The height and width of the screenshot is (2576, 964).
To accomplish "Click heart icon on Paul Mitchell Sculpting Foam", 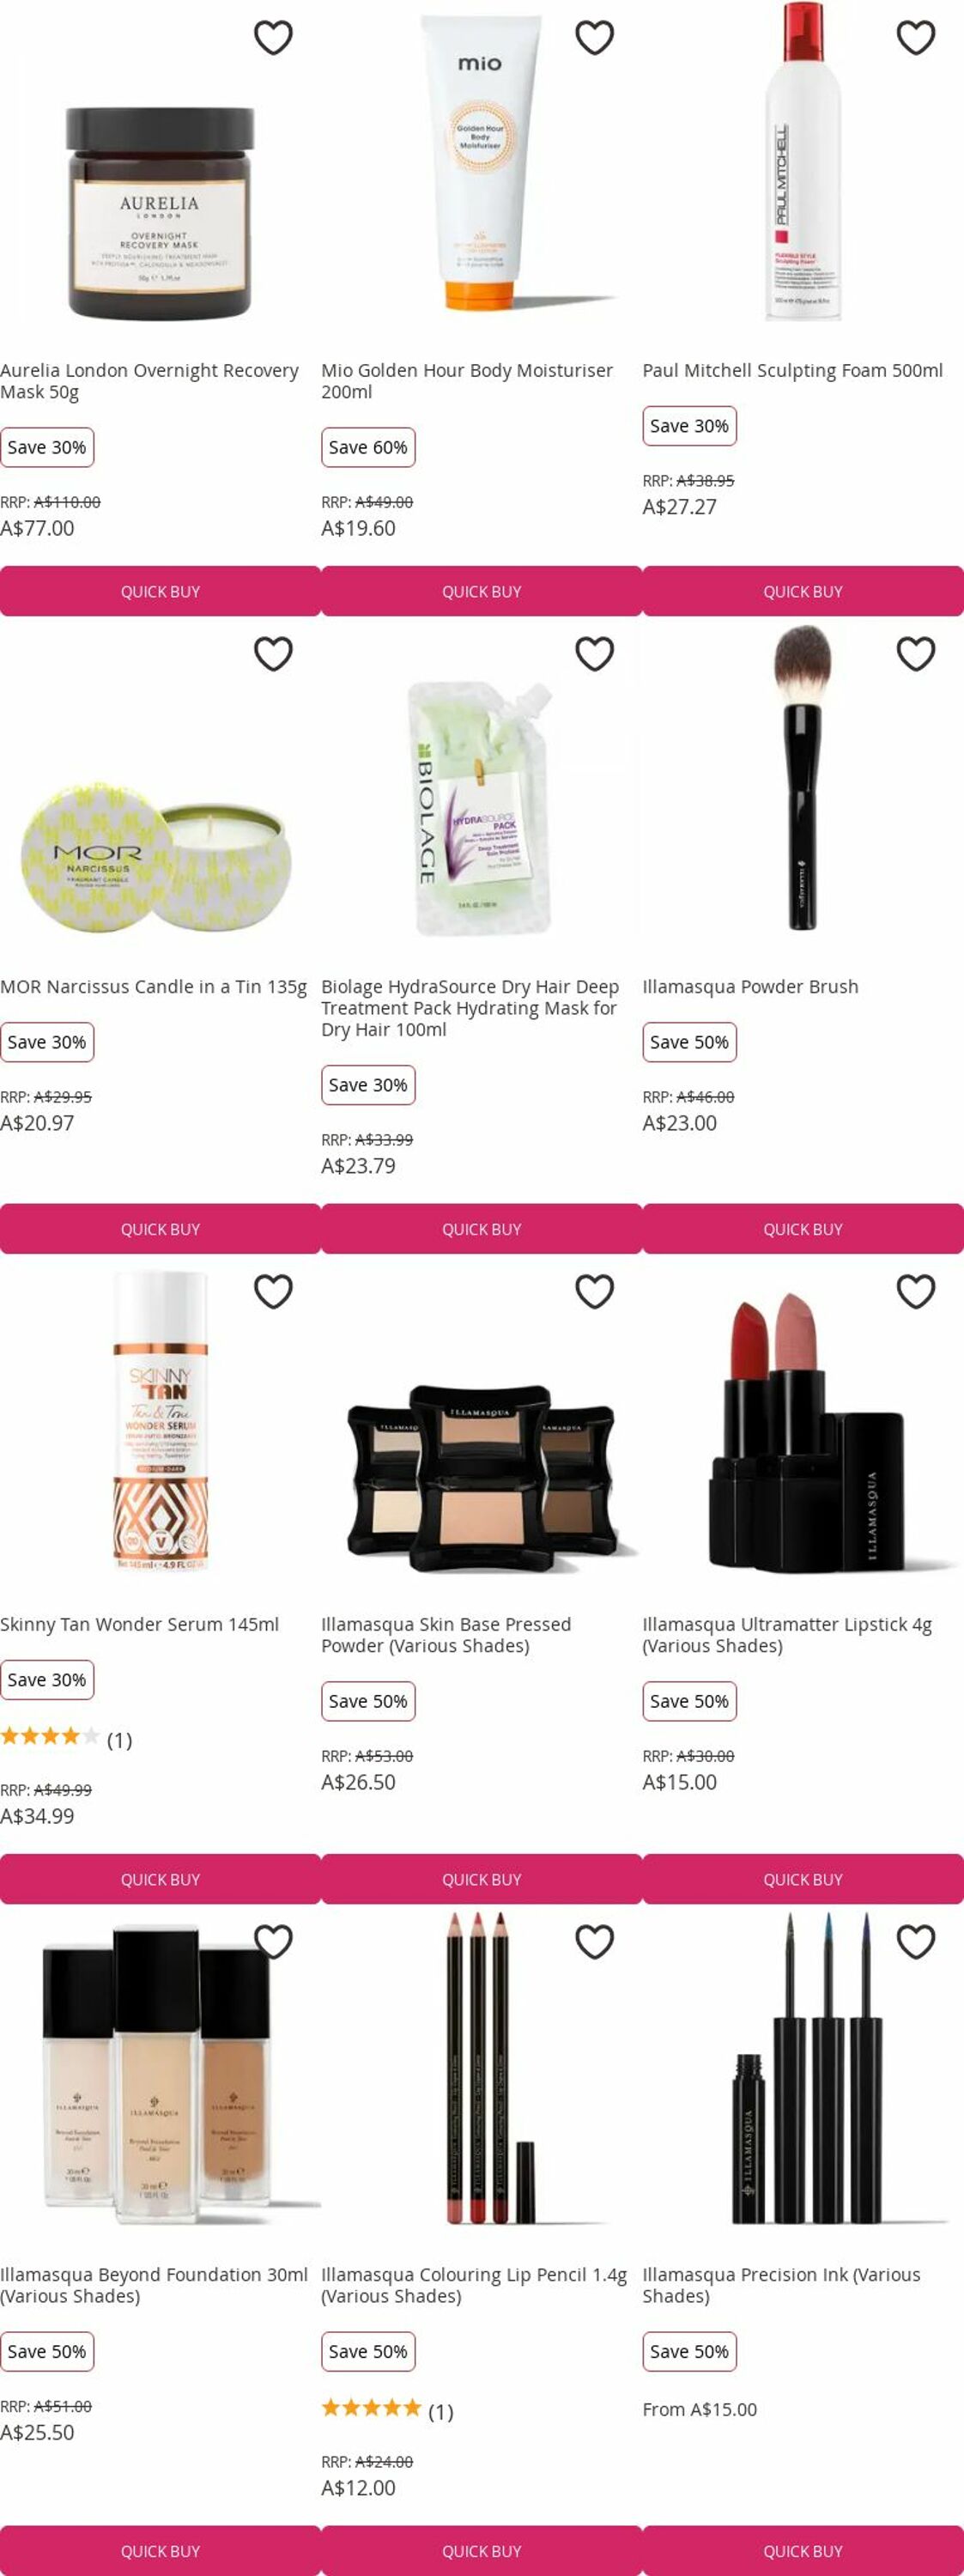I will [x=915, y=37].
